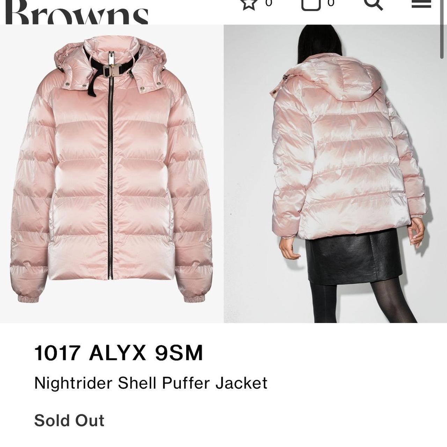Click the Sold Out label
The image size is (447, 447).
coord(69,420)
